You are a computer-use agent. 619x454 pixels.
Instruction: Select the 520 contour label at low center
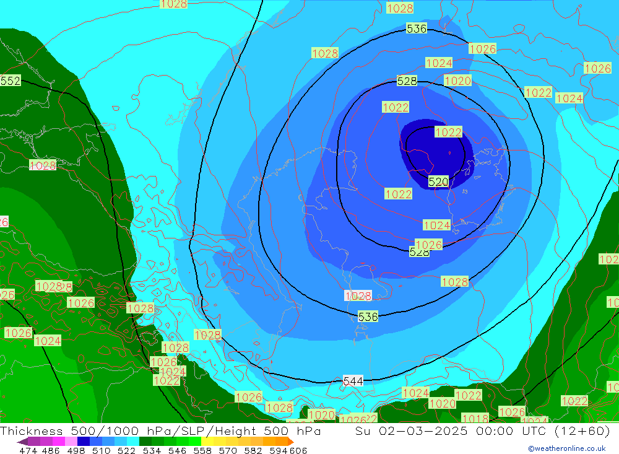[x=438, y=181]
